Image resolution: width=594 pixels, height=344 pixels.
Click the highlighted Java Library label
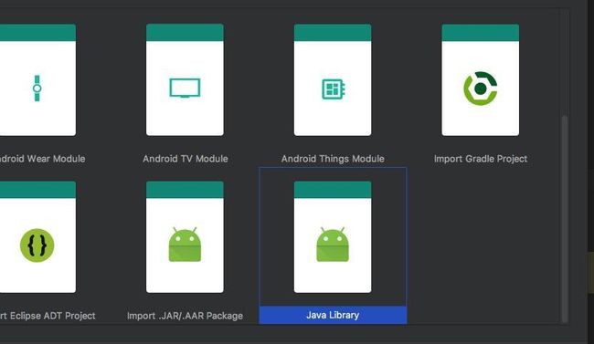333,315
